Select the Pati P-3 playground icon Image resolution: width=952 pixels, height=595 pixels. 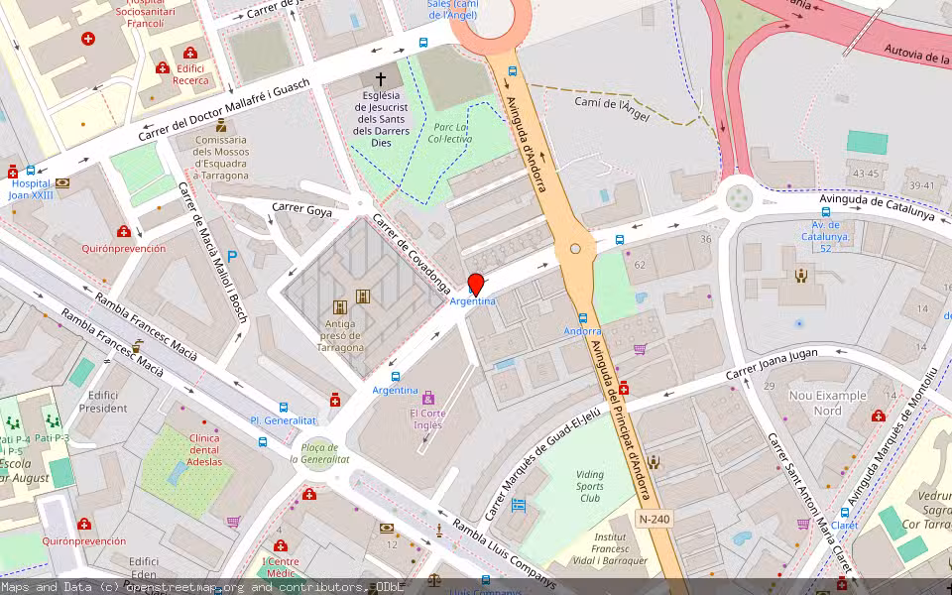53,420
